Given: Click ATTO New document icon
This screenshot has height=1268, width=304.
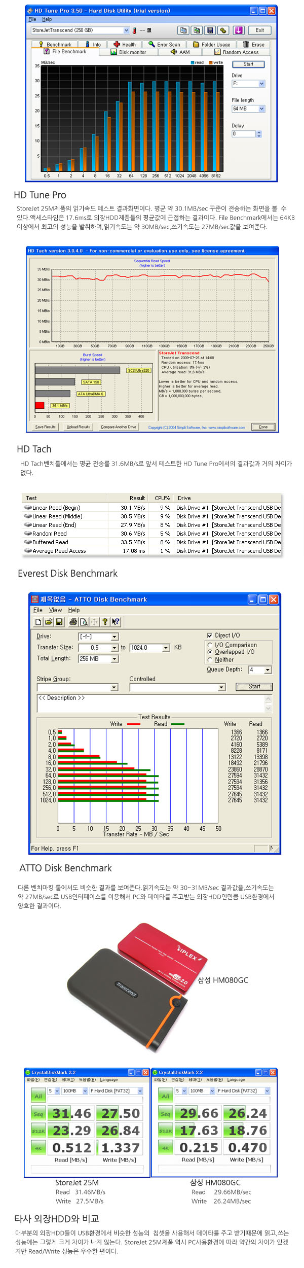Looking at the screenshot, I should pos(39,622).
